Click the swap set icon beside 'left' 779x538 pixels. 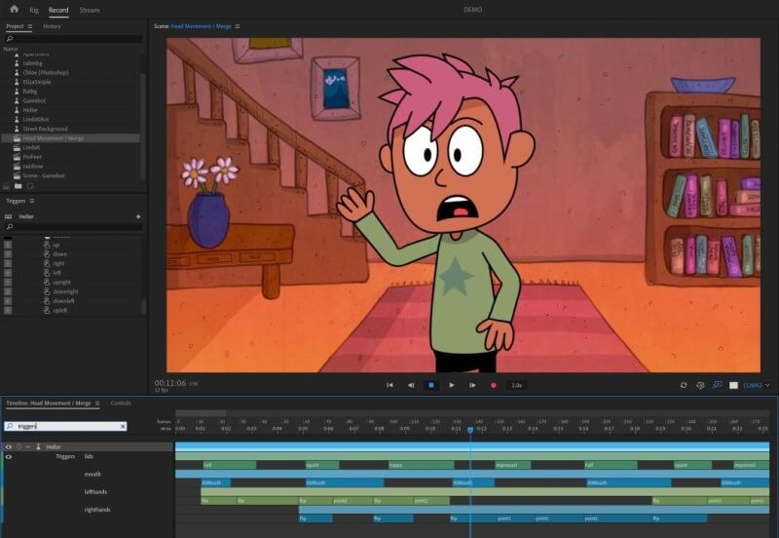coord(47,273)
